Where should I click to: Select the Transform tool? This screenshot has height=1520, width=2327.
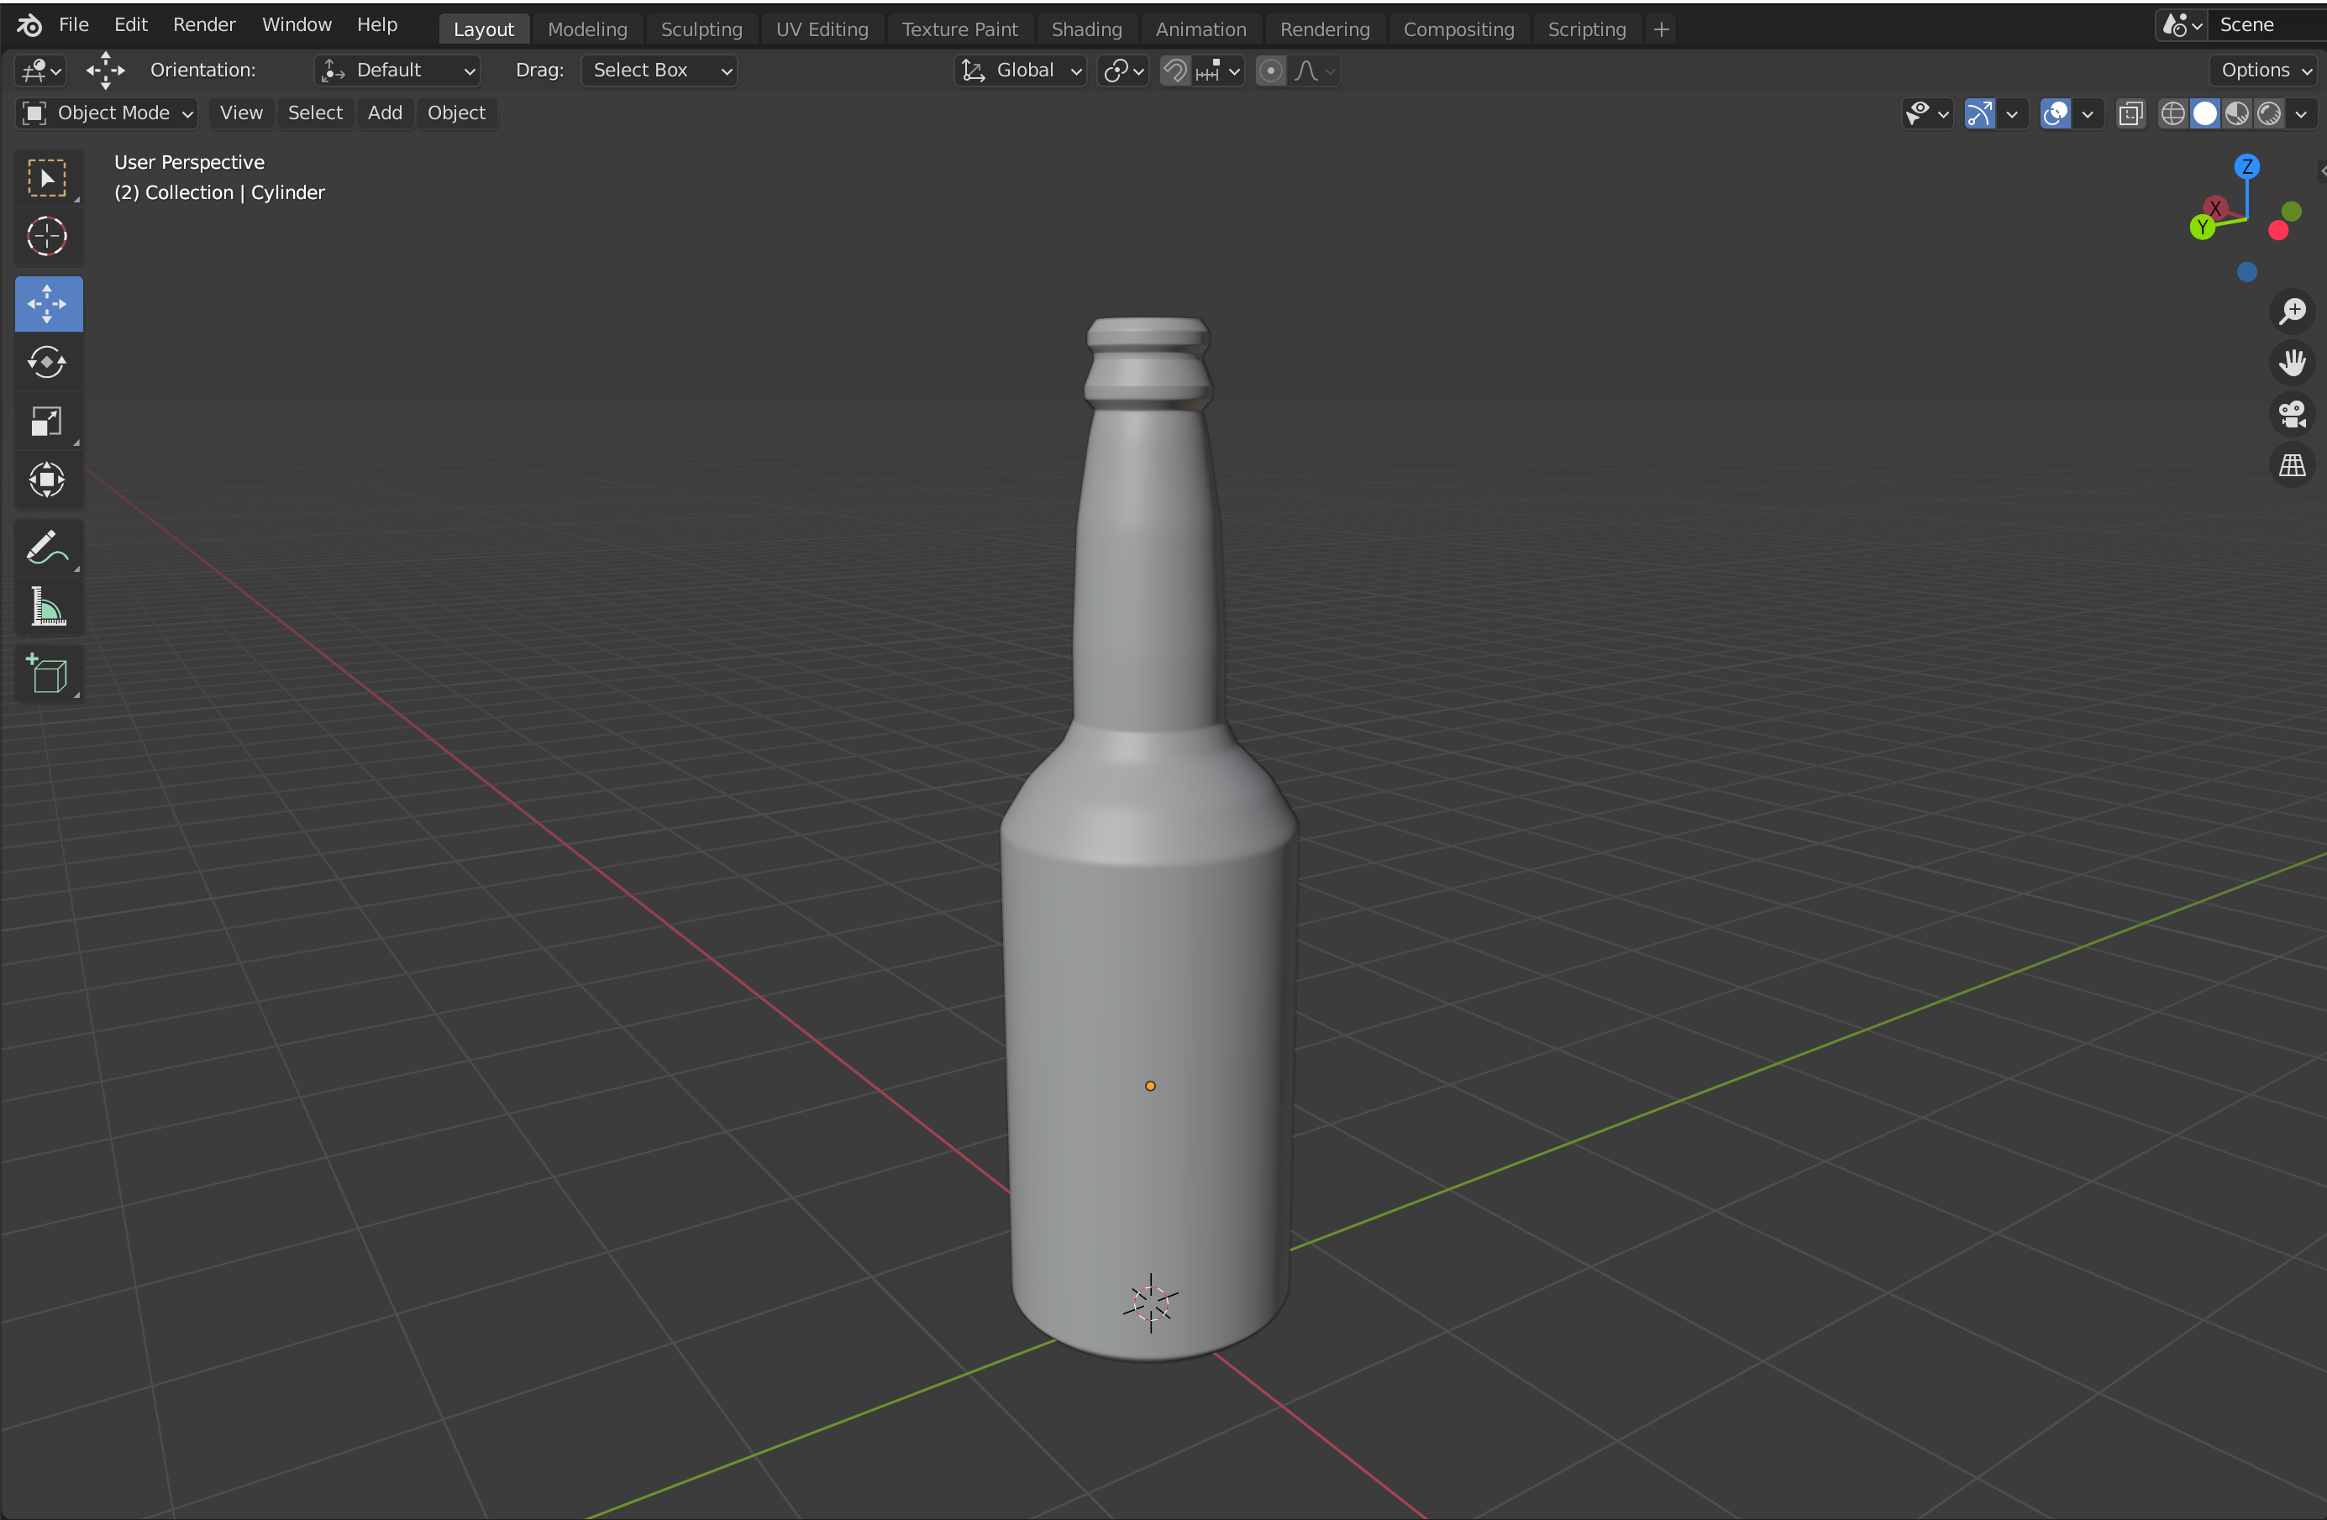(47, 480)
